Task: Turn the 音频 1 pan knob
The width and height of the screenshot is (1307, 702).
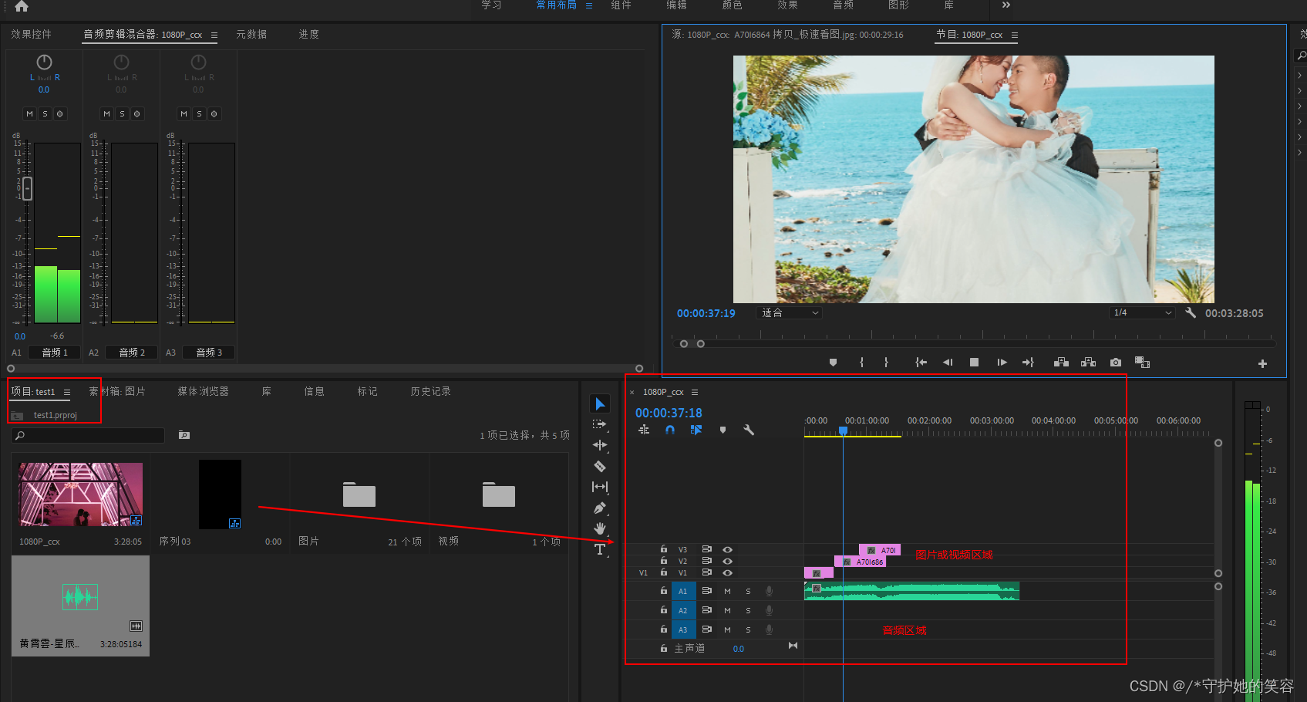Action: (44, 62)
